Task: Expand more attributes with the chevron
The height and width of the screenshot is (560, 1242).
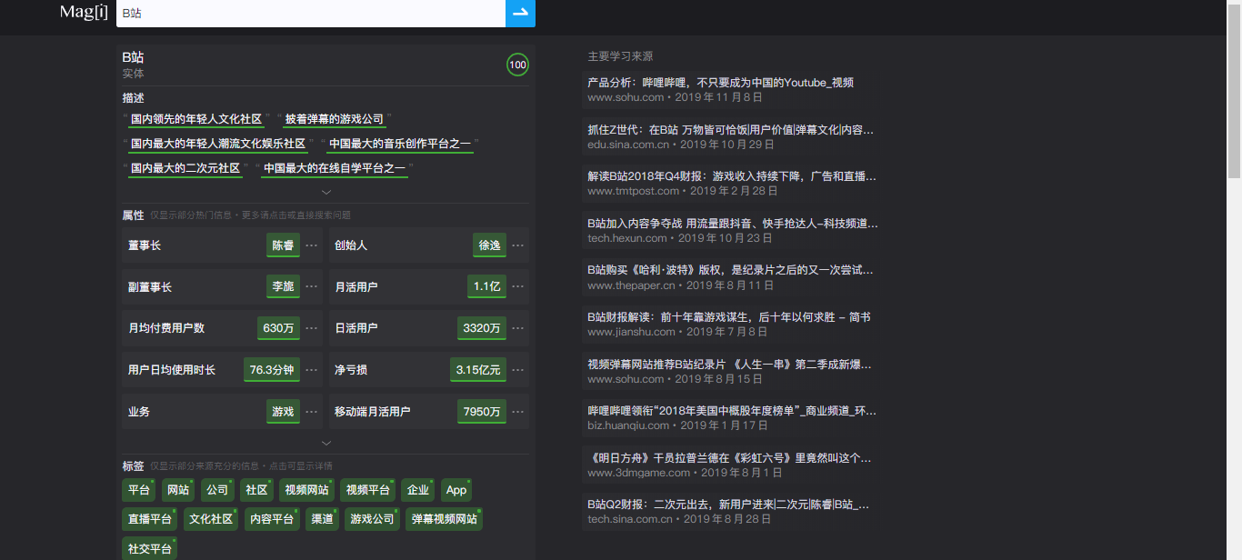Action: pyautogui.click(x=326, y=443)
